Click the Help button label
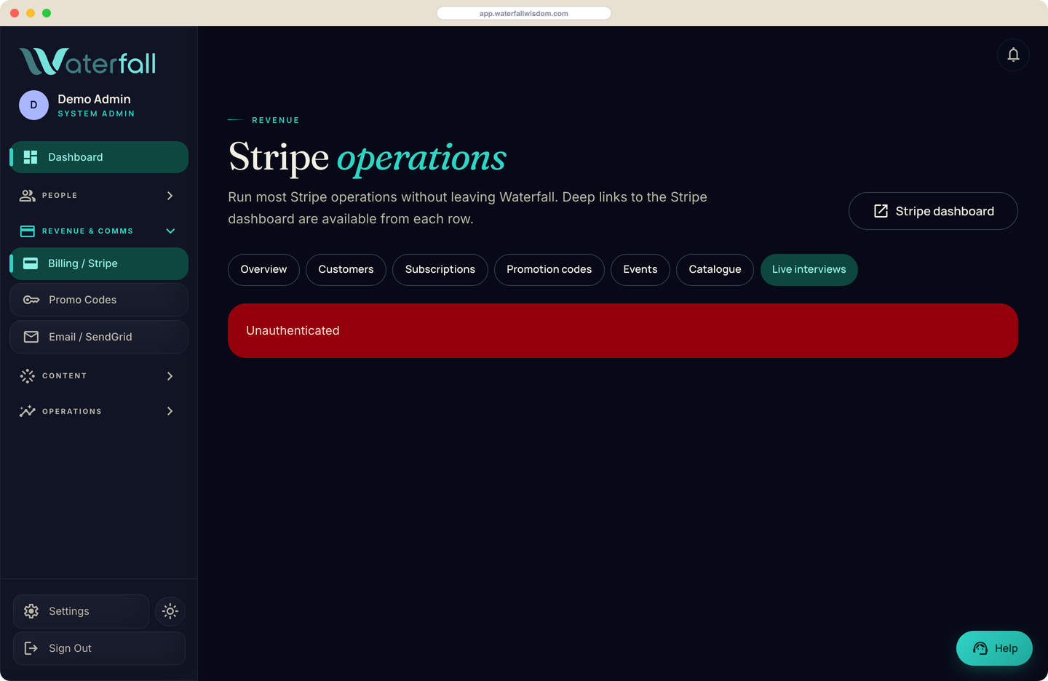 (1007, 648)
